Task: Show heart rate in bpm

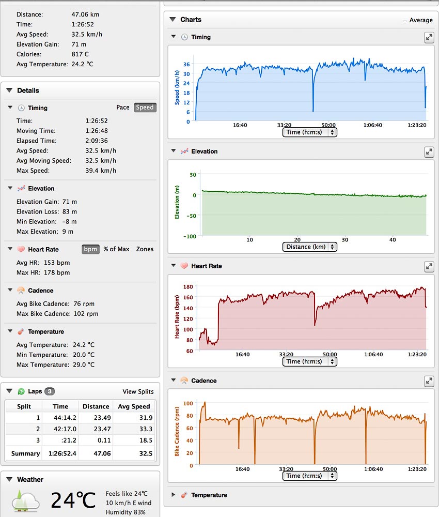Action: coord(90,249)
